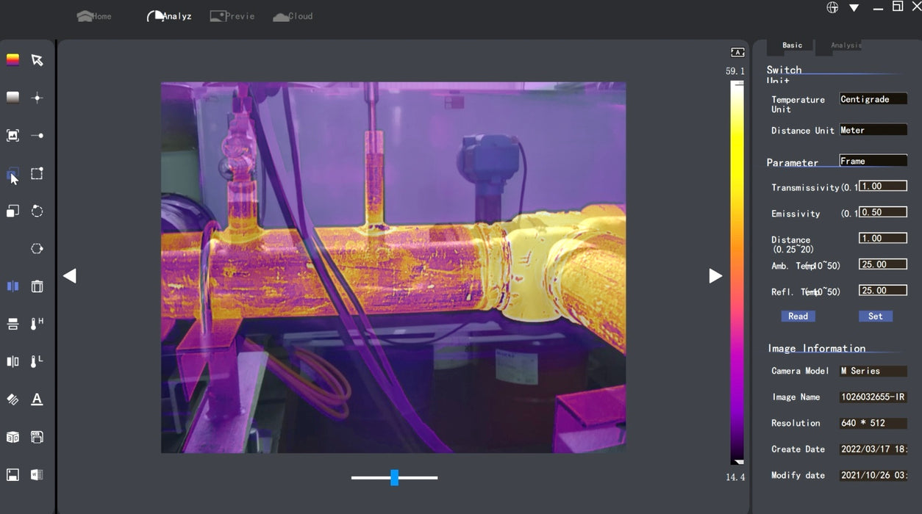Open the Distance Unit Meter dropdown
The image size is (922, 514).
tap(873, 130)
